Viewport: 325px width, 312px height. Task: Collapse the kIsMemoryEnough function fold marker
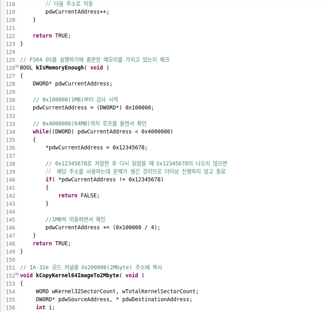coord(17,66)
